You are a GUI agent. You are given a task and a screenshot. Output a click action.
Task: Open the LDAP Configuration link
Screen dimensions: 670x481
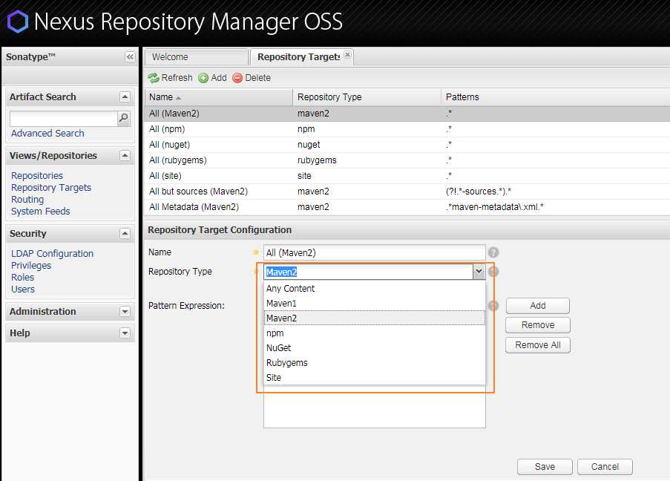[x=52, y=254]
